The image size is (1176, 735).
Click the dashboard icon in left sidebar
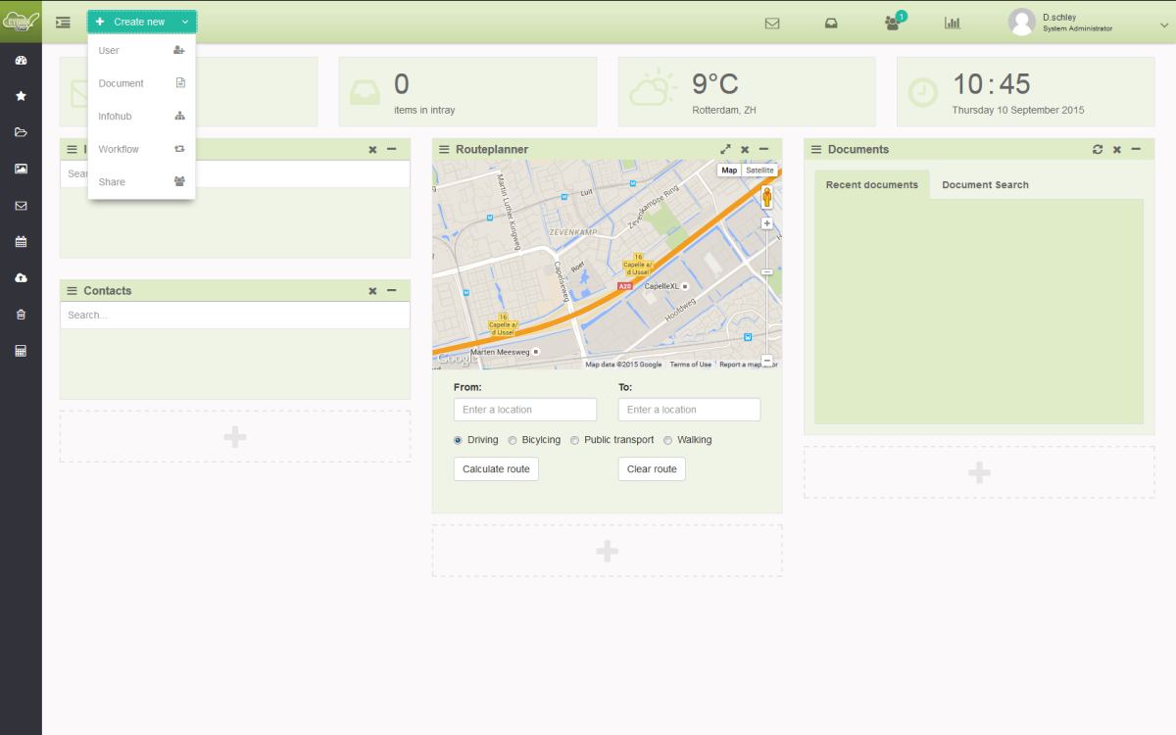coord(21,61)
